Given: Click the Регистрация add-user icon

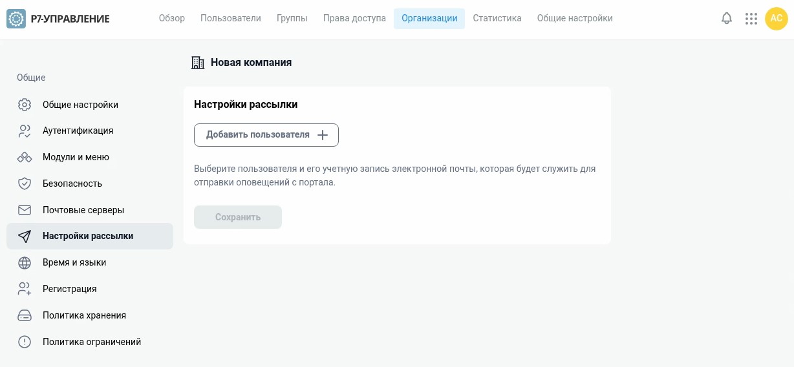Looking at the screenshot, I should 25,289.
